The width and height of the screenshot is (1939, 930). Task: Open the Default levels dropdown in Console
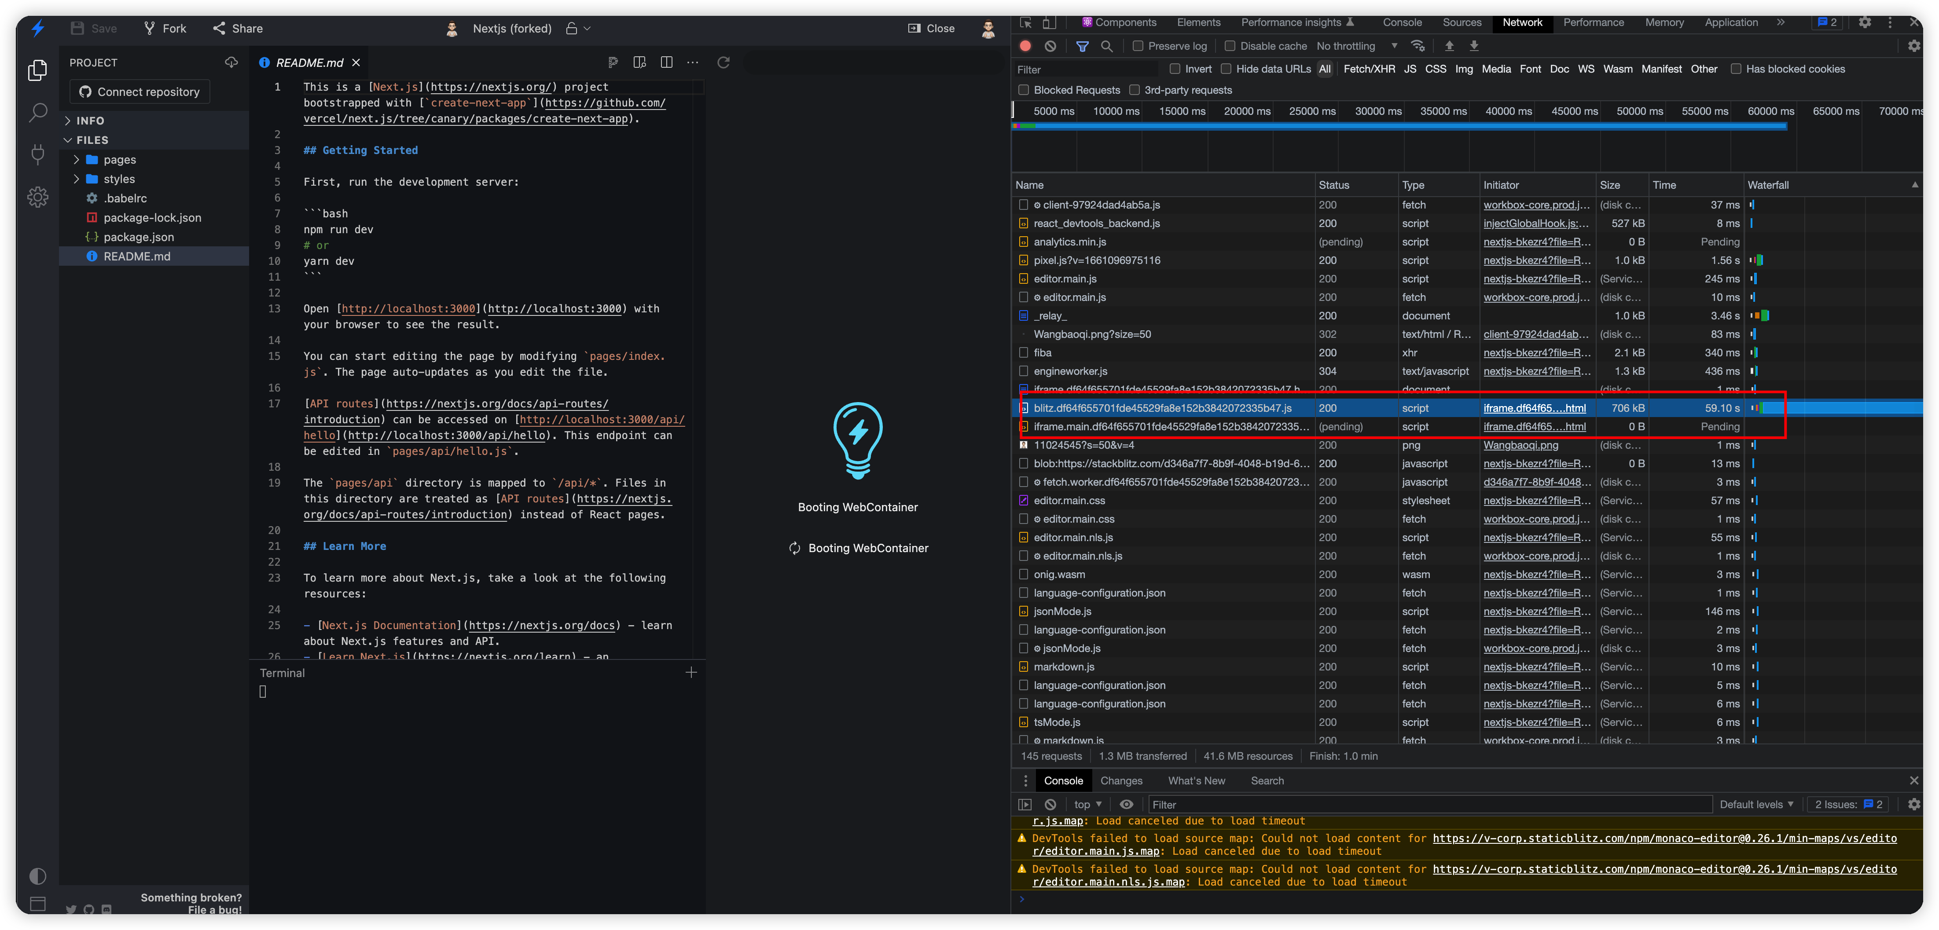(1756, 804)
